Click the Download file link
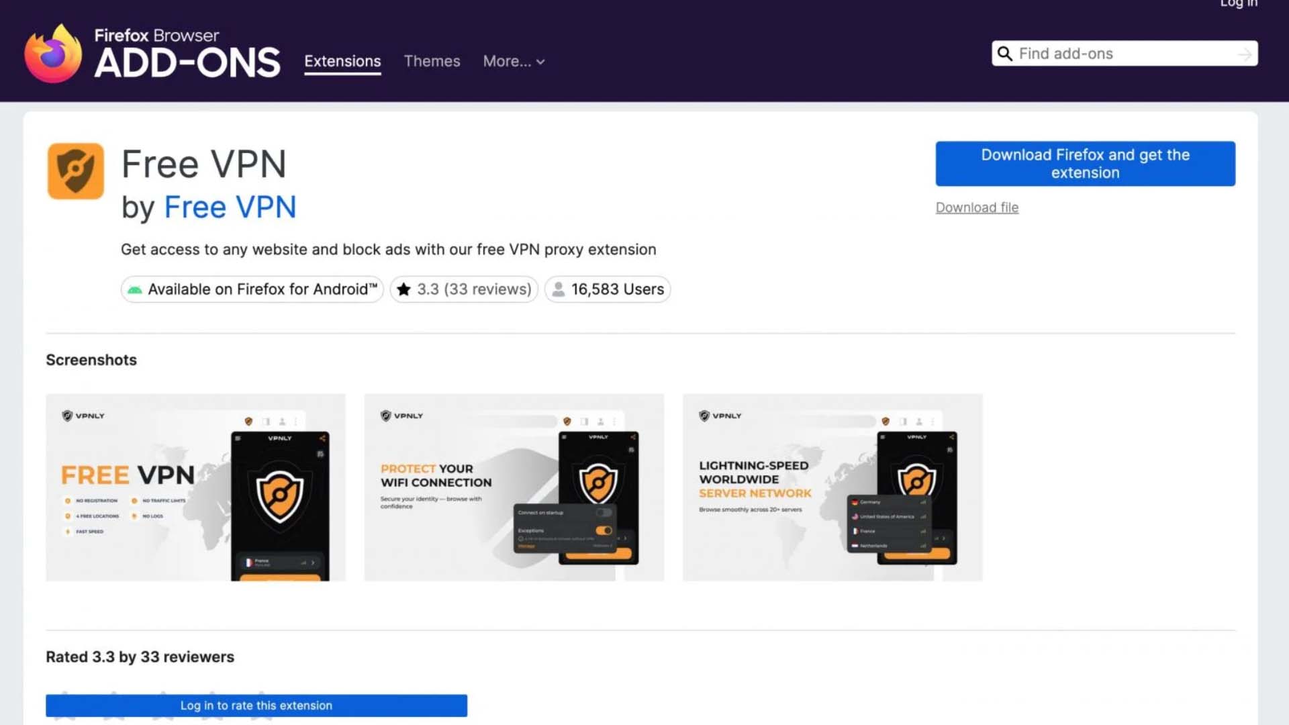 point(977,207)
